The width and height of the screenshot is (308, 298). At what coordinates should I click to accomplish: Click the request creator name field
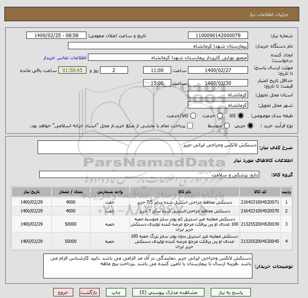click(x=168, y=58)
